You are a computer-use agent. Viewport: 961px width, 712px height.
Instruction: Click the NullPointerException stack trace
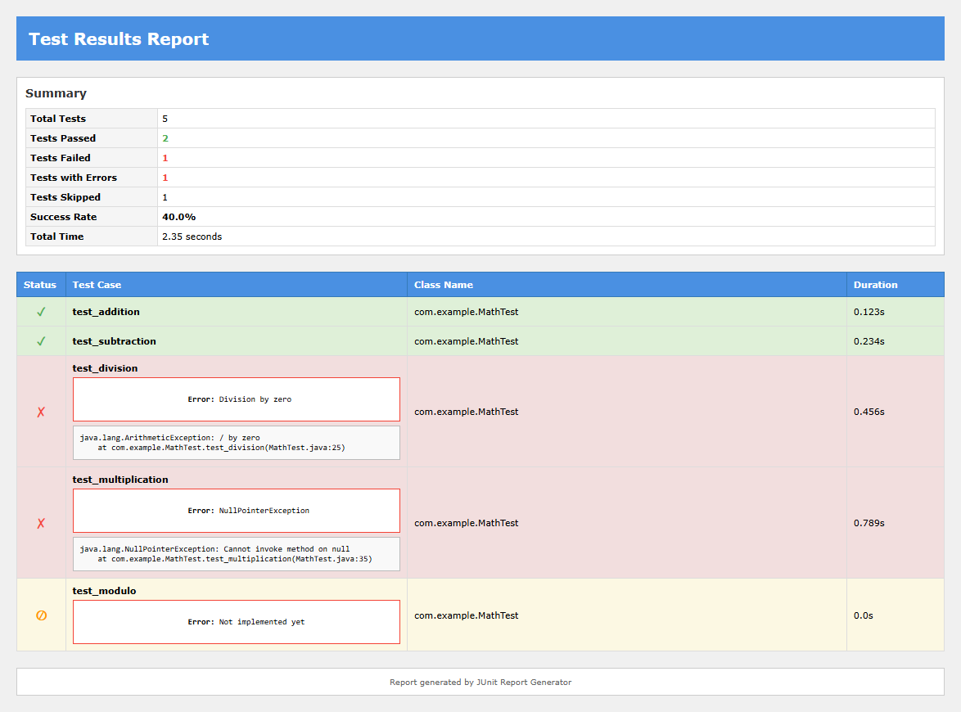coord(237,554)
